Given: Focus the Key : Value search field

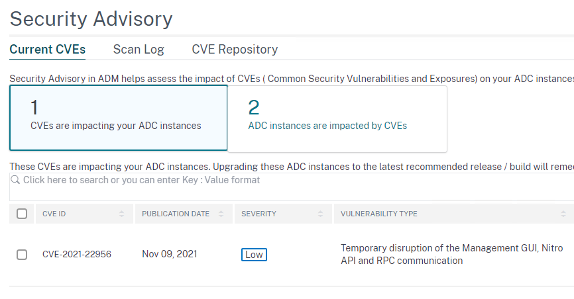Looking at the screenshot, I should (292, 187).
